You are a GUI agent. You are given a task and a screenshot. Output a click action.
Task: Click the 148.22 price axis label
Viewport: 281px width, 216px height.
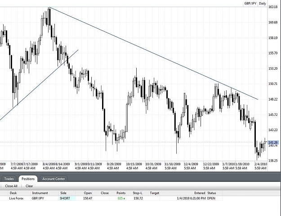pyautogui.click(x=273, y=99)
